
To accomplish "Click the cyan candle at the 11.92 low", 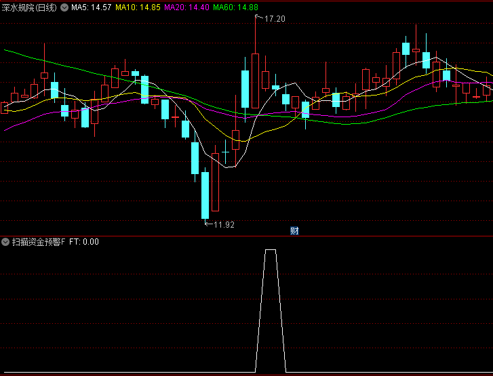I will pyautogui.click(x=205, y=195).
